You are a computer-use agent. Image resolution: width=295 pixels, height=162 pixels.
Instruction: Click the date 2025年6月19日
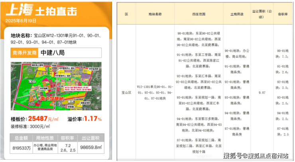(x=21, y=20)
